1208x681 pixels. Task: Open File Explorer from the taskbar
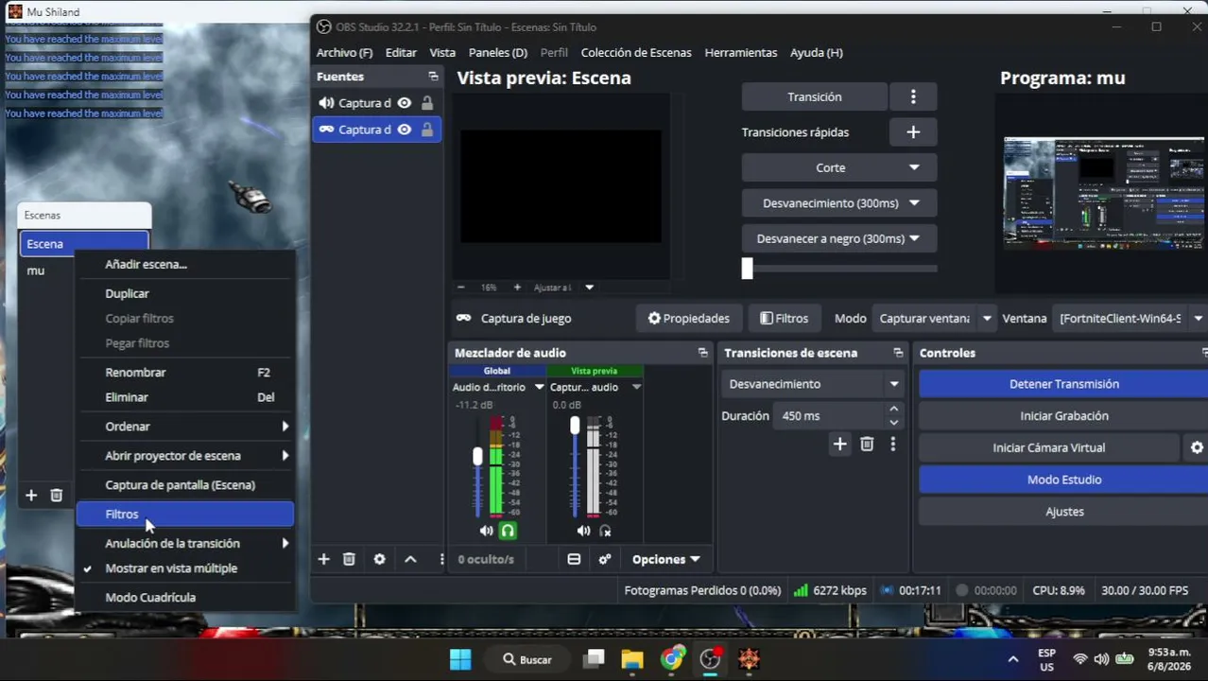(x=632, y=659)
